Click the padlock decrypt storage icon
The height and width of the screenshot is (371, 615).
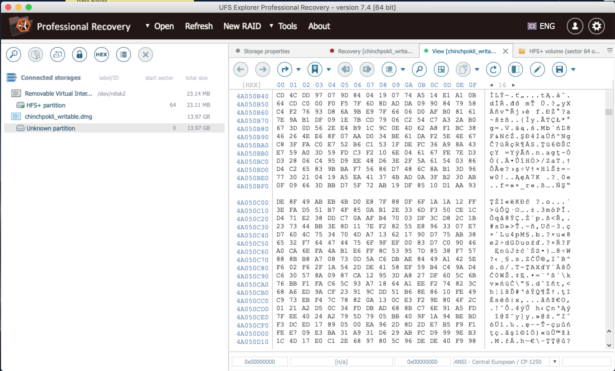80,54
